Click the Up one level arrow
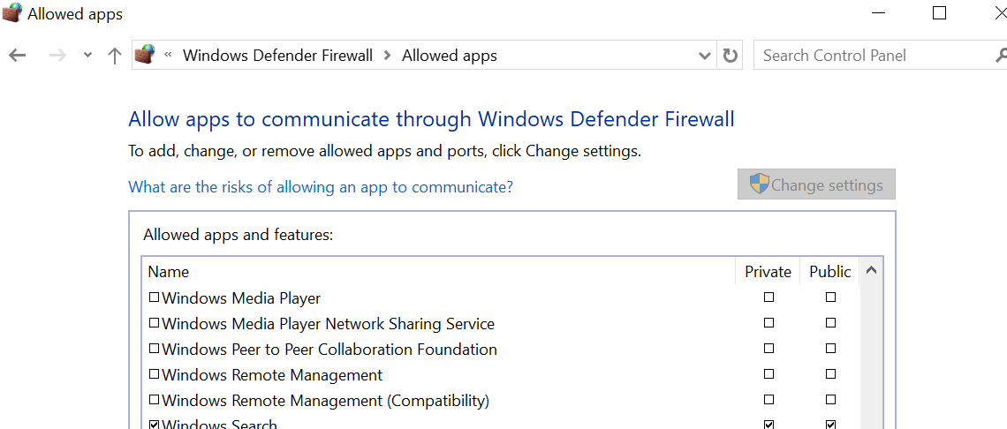1007x429 pixels. (114, 56)
